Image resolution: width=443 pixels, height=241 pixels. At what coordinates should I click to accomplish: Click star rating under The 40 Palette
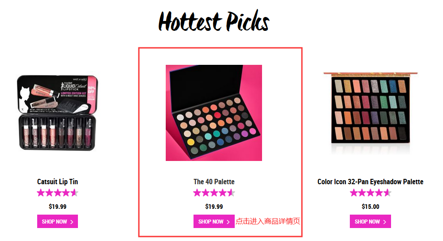click(214, 193)
